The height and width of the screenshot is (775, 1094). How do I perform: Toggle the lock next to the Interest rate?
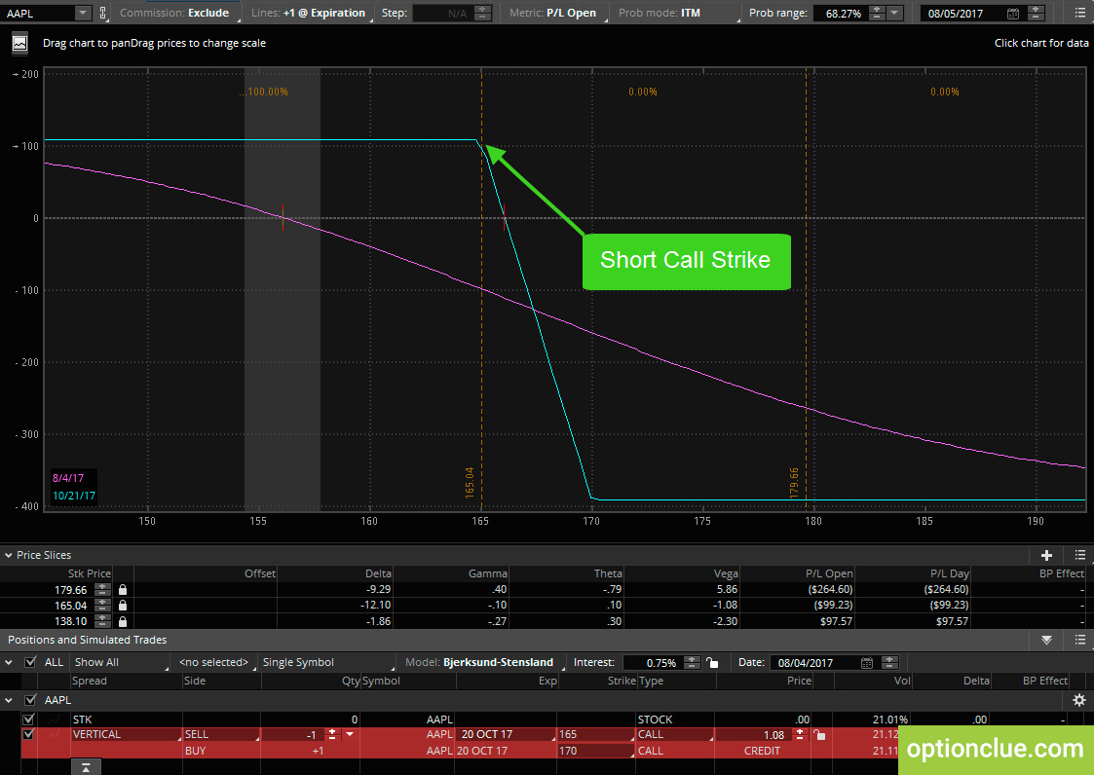click(x=713, y=662)
